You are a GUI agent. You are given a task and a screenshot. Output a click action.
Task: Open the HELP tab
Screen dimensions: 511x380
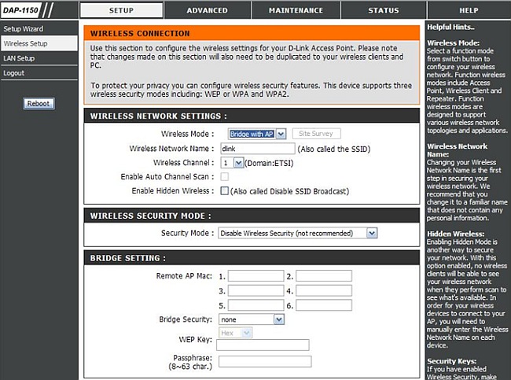tap(469, 10)
